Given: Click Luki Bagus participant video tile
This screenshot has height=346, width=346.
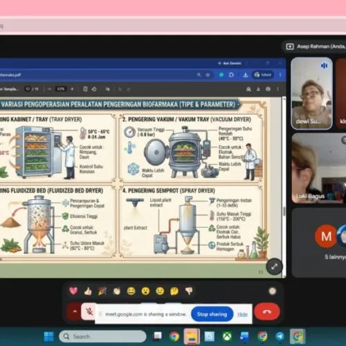Looking at the screenshot, I should tap(318, 168).
